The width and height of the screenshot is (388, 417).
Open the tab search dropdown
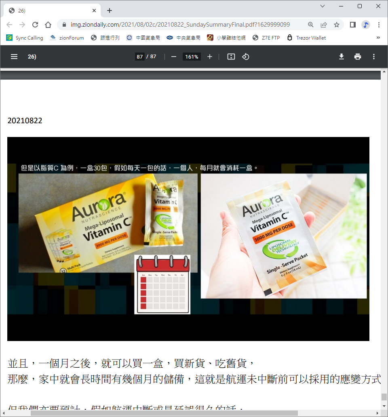point(323,6)
